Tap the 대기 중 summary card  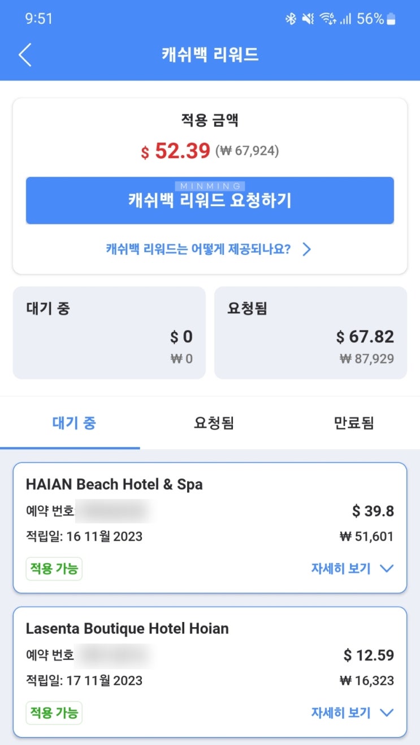point(109,333)
